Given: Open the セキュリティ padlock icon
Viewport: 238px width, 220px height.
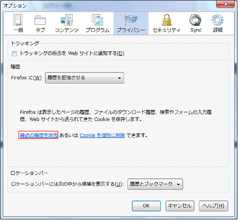Looking at the screenshot, I should pos(167,20).
